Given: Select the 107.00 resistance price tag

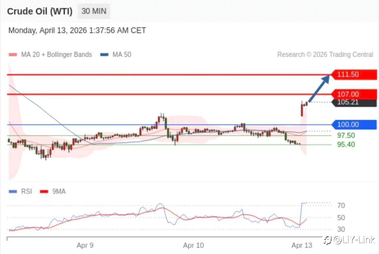Looking at the screenshot, I should coord(354,94).
